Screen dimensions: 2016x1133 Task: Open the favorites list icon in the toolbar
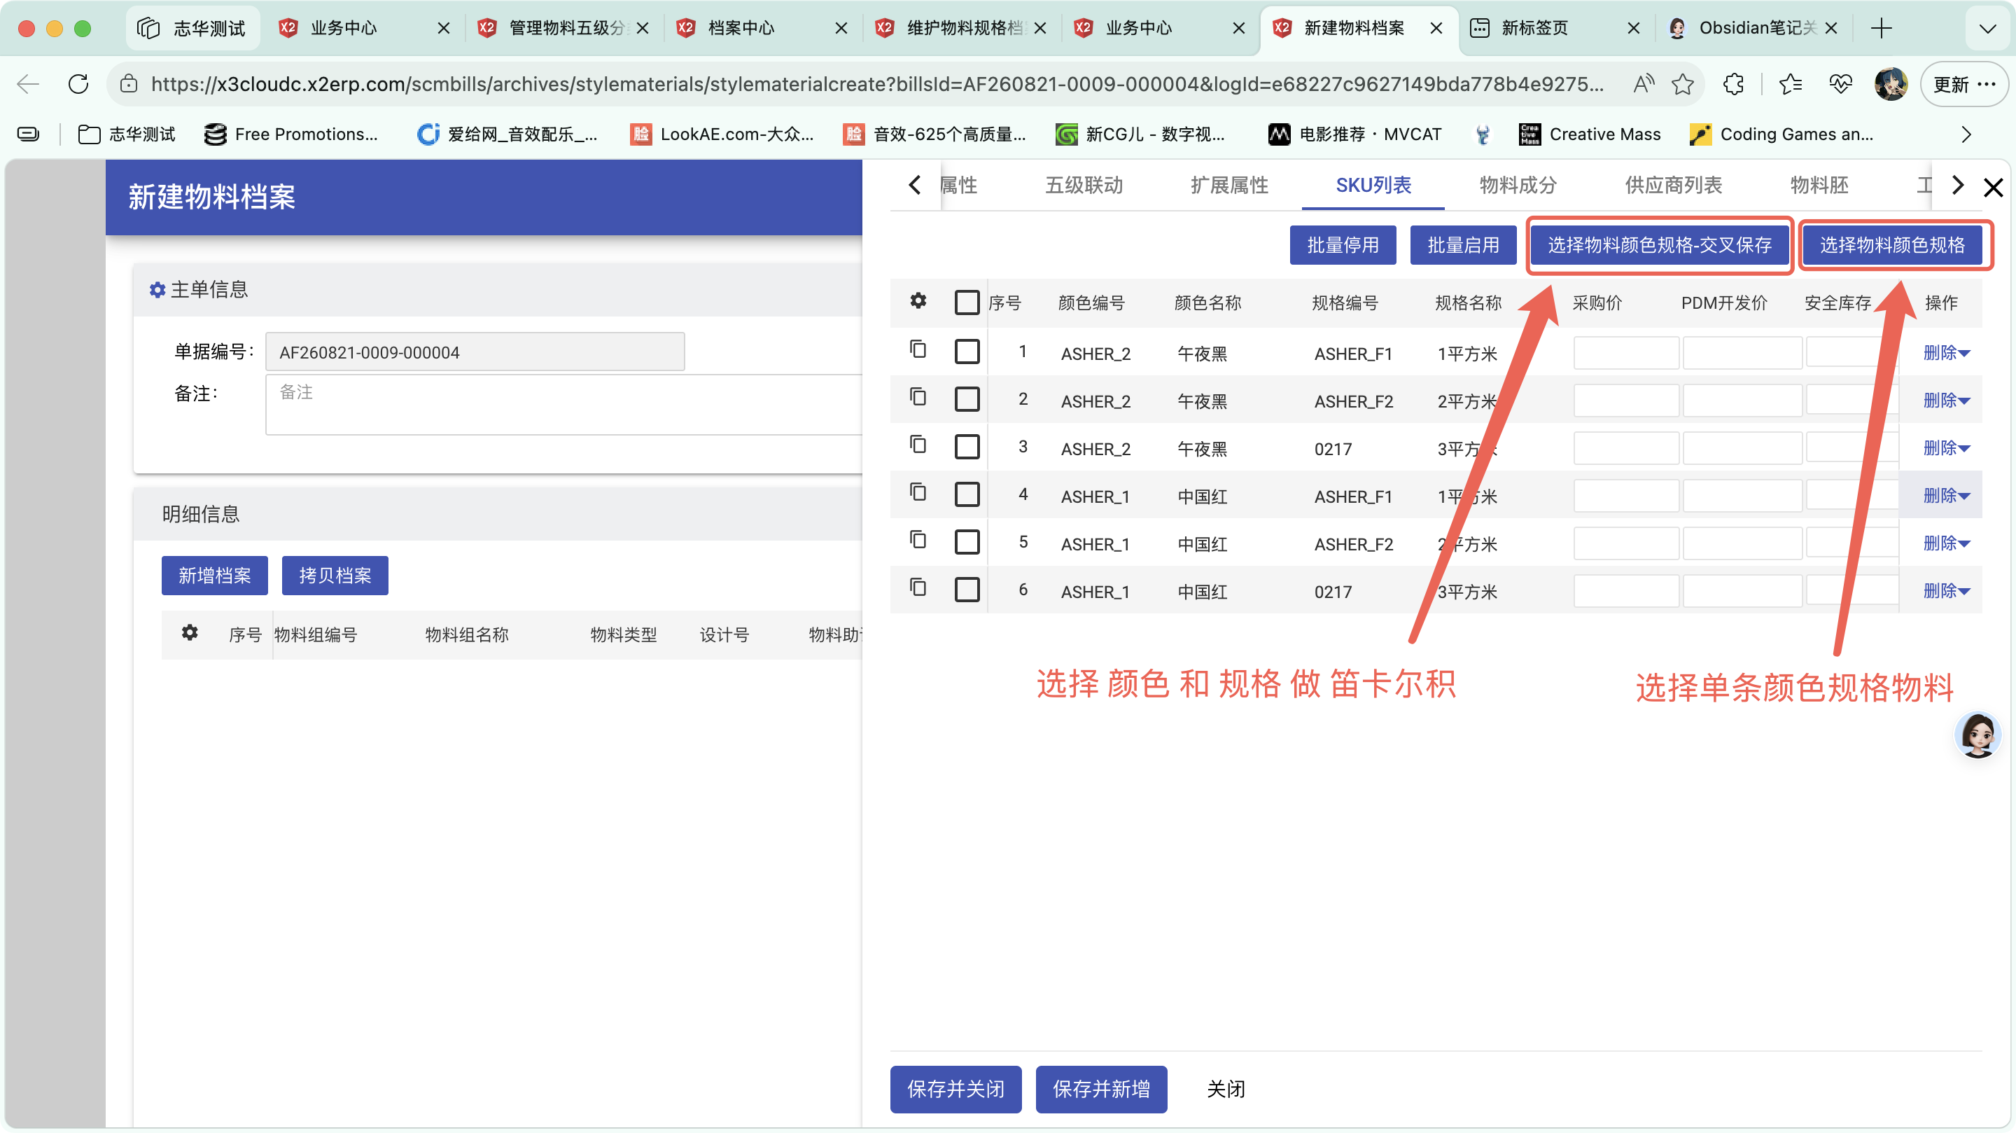click(1791, 84)
